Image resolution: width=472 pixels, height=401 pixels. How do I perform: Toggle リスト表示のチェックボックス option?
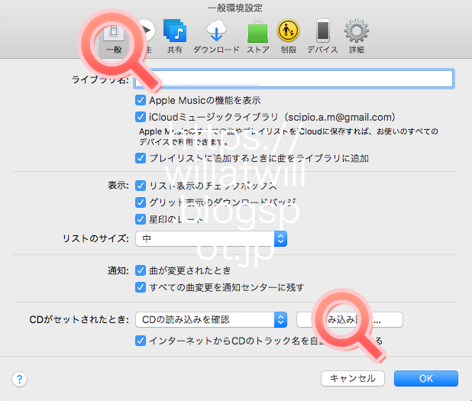coord(141,186)
